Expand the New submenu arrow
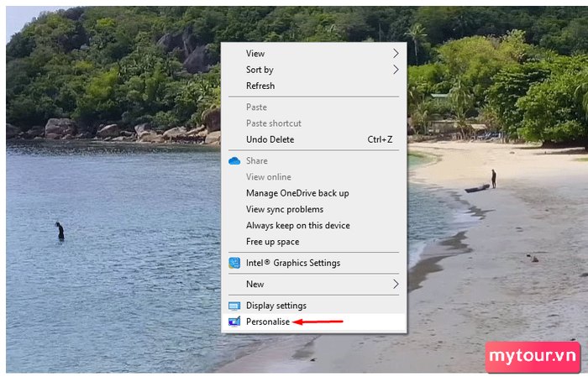Viewport: 588px width, 382px height. pyautogui.click(x=396, y=285)
